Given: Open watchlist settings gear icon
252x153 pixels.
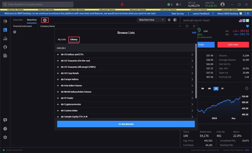Looking at the screenshot, I should [x=169, y=20].
